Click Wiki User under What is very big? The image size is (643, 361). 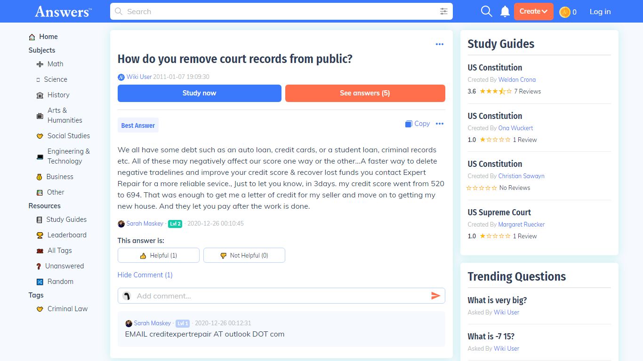pyautogui.click(x=506, y=313)
